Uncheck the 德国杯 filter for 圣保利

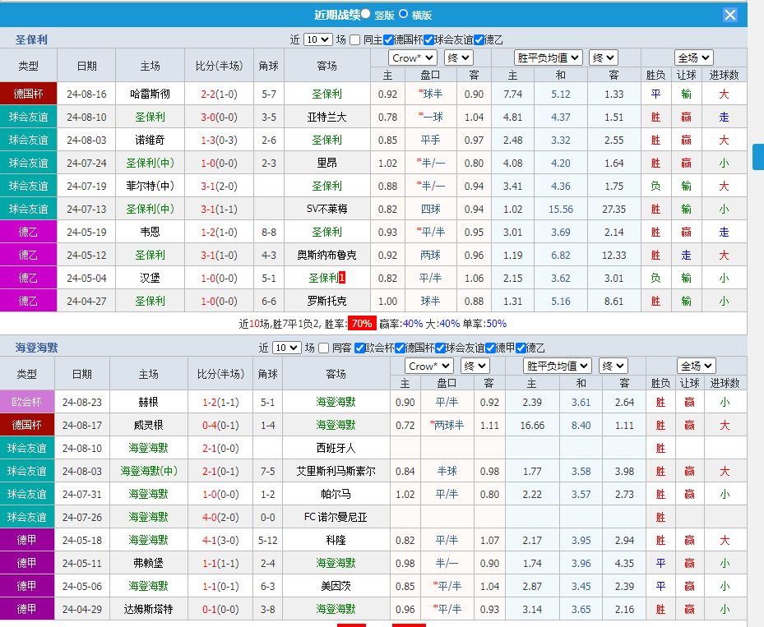[387, 38]
